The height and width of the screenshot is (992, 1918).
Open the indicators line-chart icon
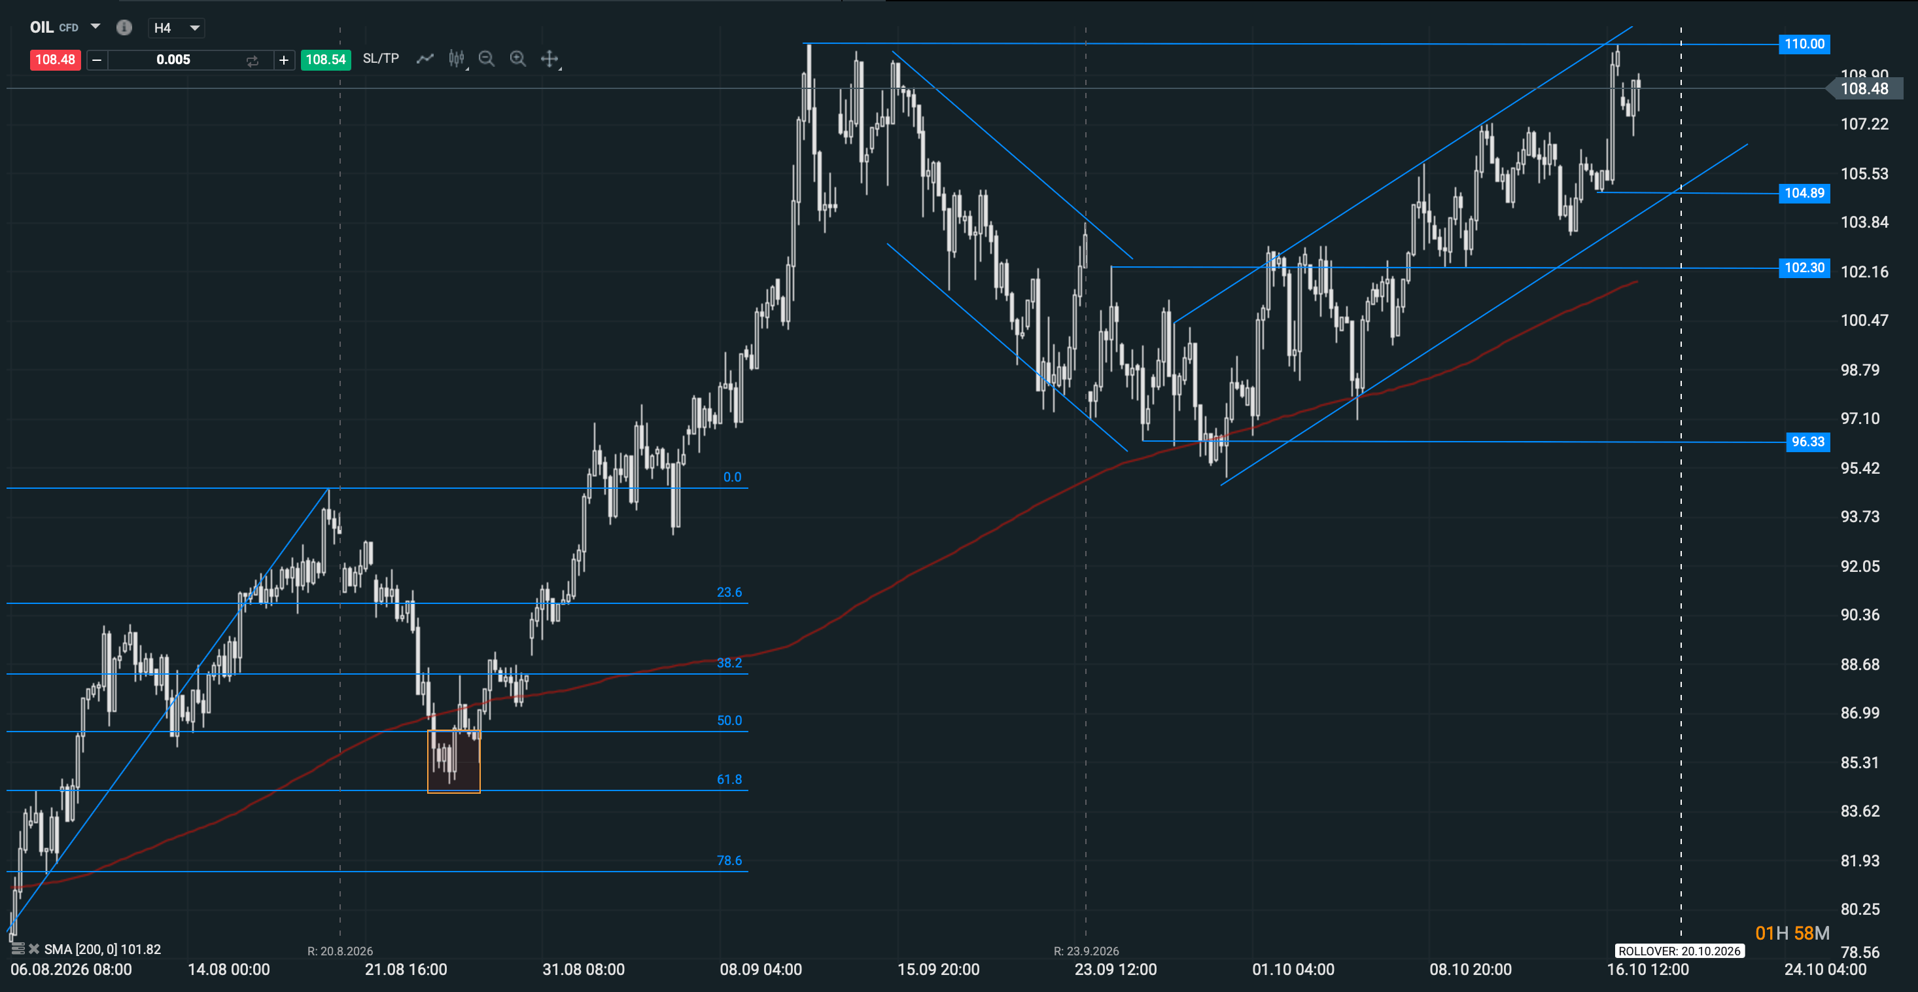tap(425, 59)
